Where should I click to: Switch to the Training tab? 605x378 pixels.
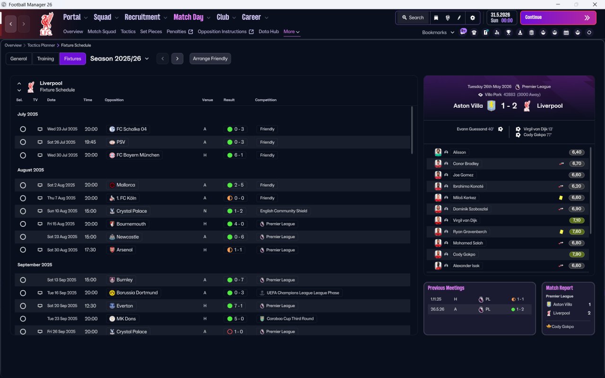point(45,59)
